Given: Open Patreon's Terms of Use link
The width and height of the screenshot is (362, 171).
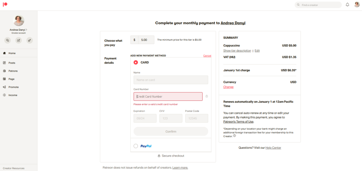Looking at the screenshot, I should click(239, 122).
